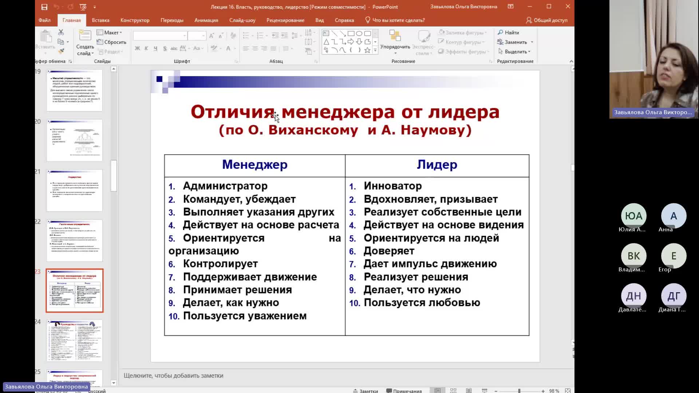The image size is (699, 393).
Task: Click start presentation from beginning icon
Action: coord(83,7)
